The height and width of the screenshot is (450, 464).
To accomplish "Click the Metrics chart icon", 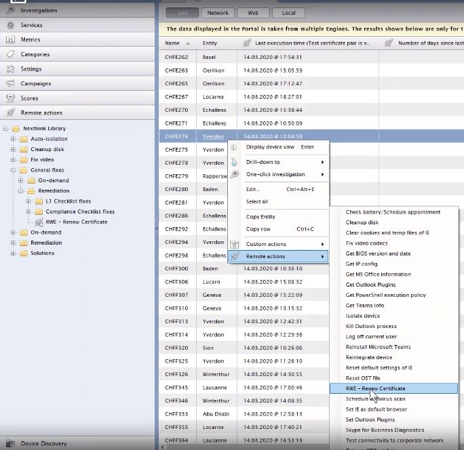I will [x=9, y=39].
